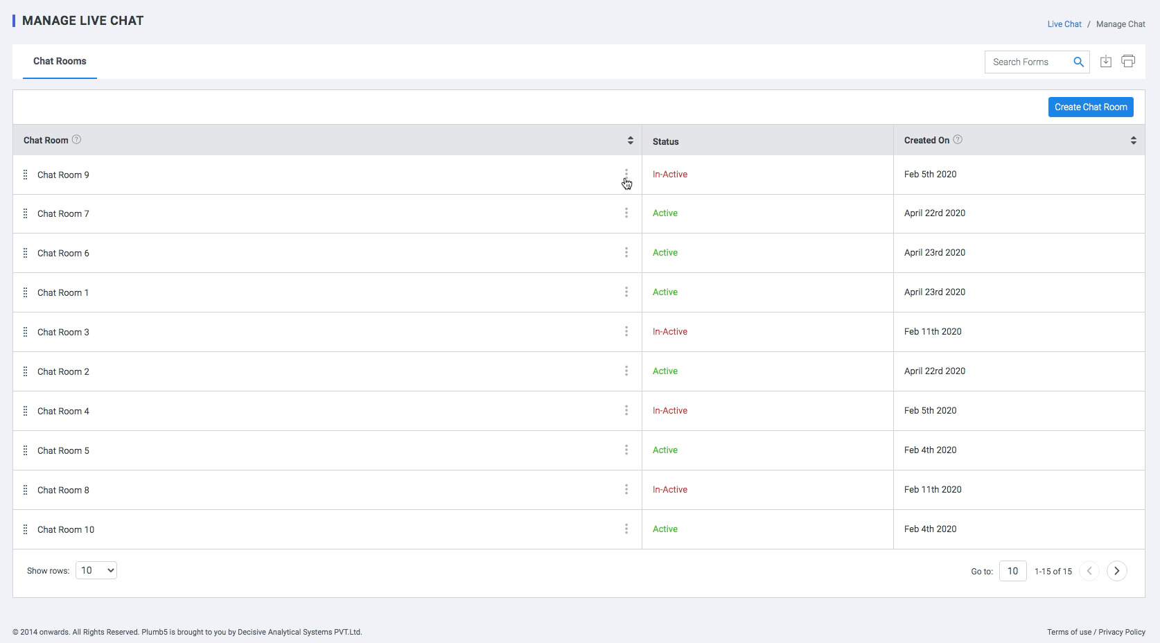The width and height of the screenshot is (1160, 643).
Task: Open the Privacy Policy link
Action: 1122,632
